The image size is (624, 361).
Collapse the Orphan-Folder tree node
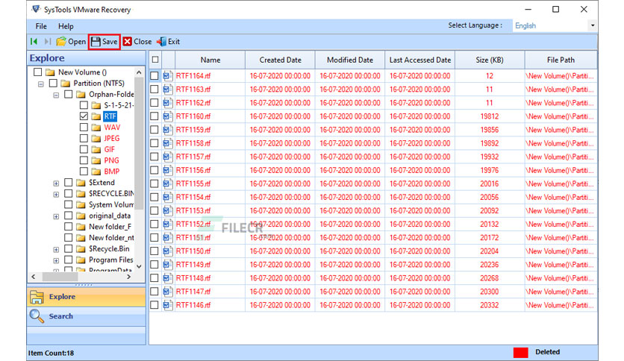56,95
